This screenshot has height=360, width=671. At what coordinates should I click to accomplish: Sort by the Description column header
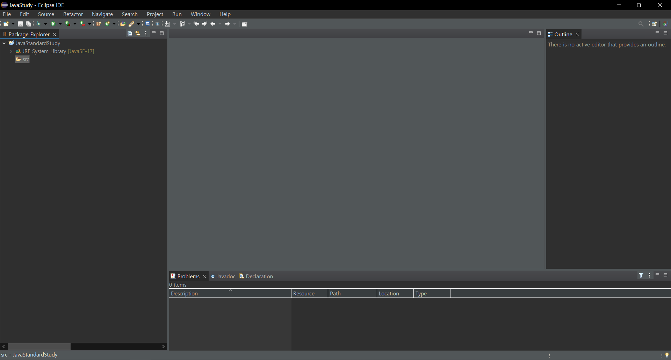230,293
